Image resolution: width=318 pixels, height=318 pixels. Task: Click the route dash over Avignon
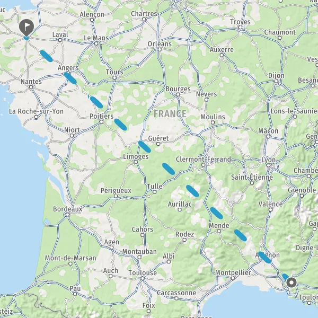[264, 258]
